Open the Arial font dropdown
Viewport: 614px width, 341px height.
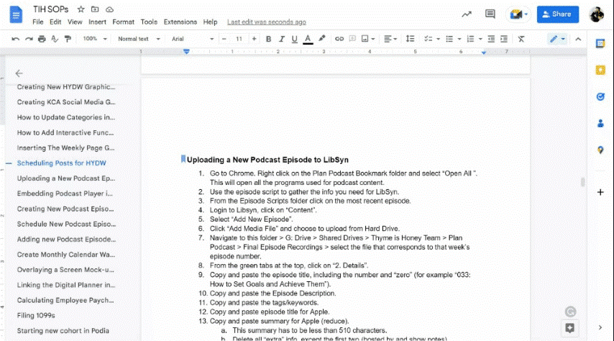pos(190,39)
